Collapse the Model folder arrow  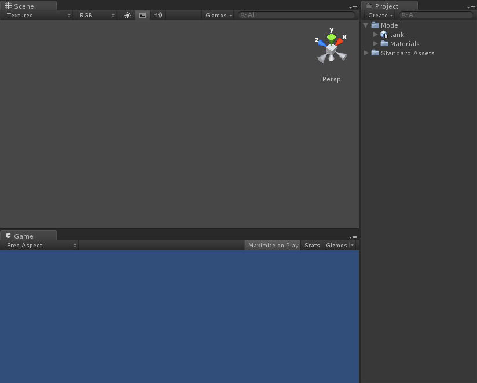point(366,25)
